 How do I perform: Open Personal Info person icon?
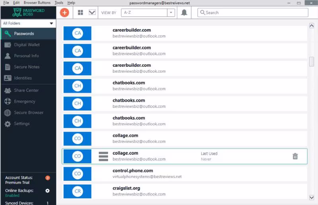coord(8,56)
